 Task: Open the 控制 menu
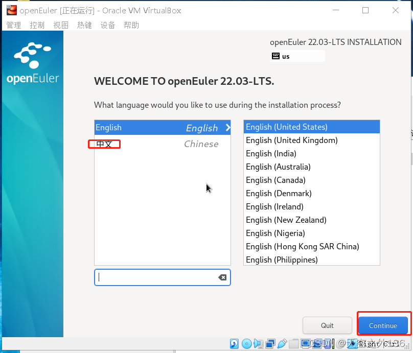(37, 25)
